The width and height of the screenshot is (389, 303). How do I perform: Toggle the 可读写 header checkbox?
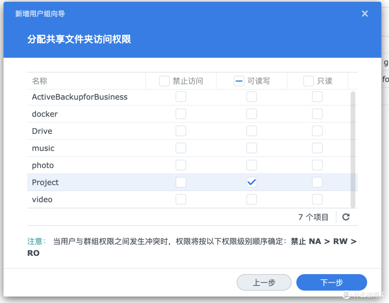239,81
